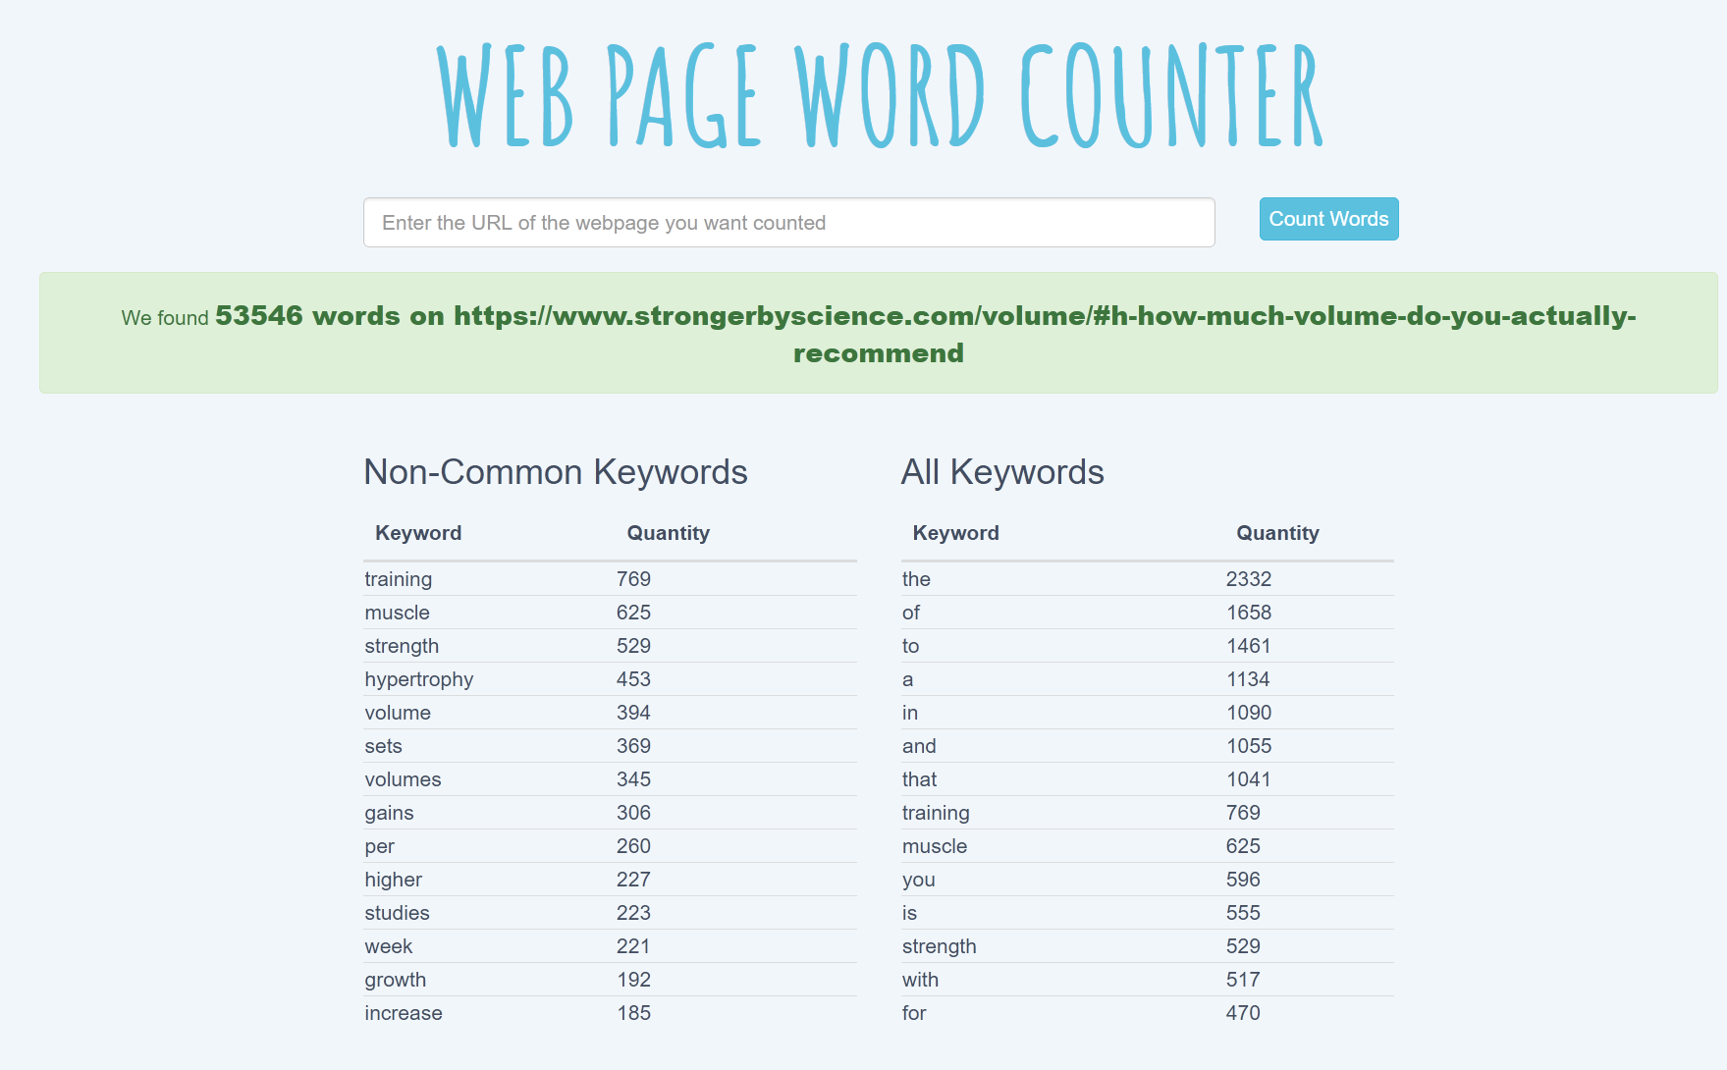Click quantity 1055 for 'and'
This screenshot has width=1727, height=1070.
(1248, 746)
